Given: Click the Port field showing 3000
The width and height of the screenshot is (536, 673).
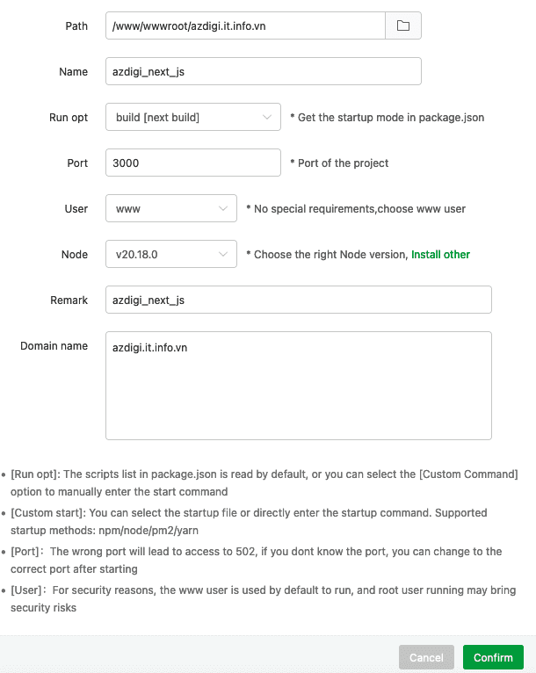Looking at the screenshot, I should pyautogui.click(x=192, y=163).
